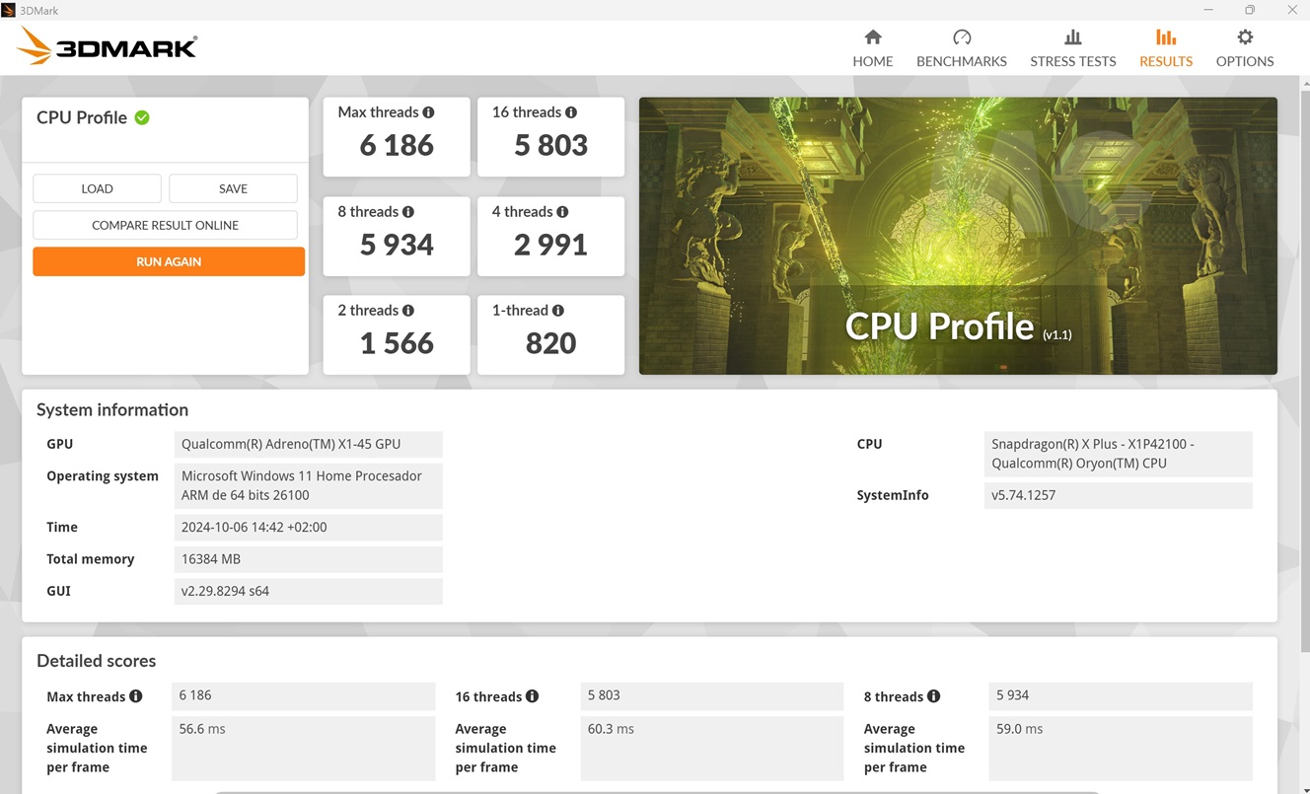Click info icon in Detailed scores Max threads
1310x794 pixels.
pos(136,696)
